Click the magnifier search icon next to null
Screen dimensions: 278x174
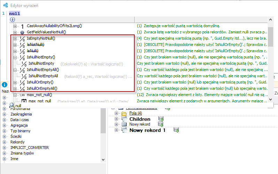pyautogui.click(x=12, y=105)
